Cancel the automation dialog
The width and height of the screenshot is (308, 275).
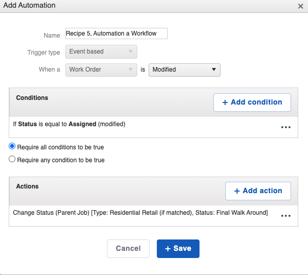point(128,248)
